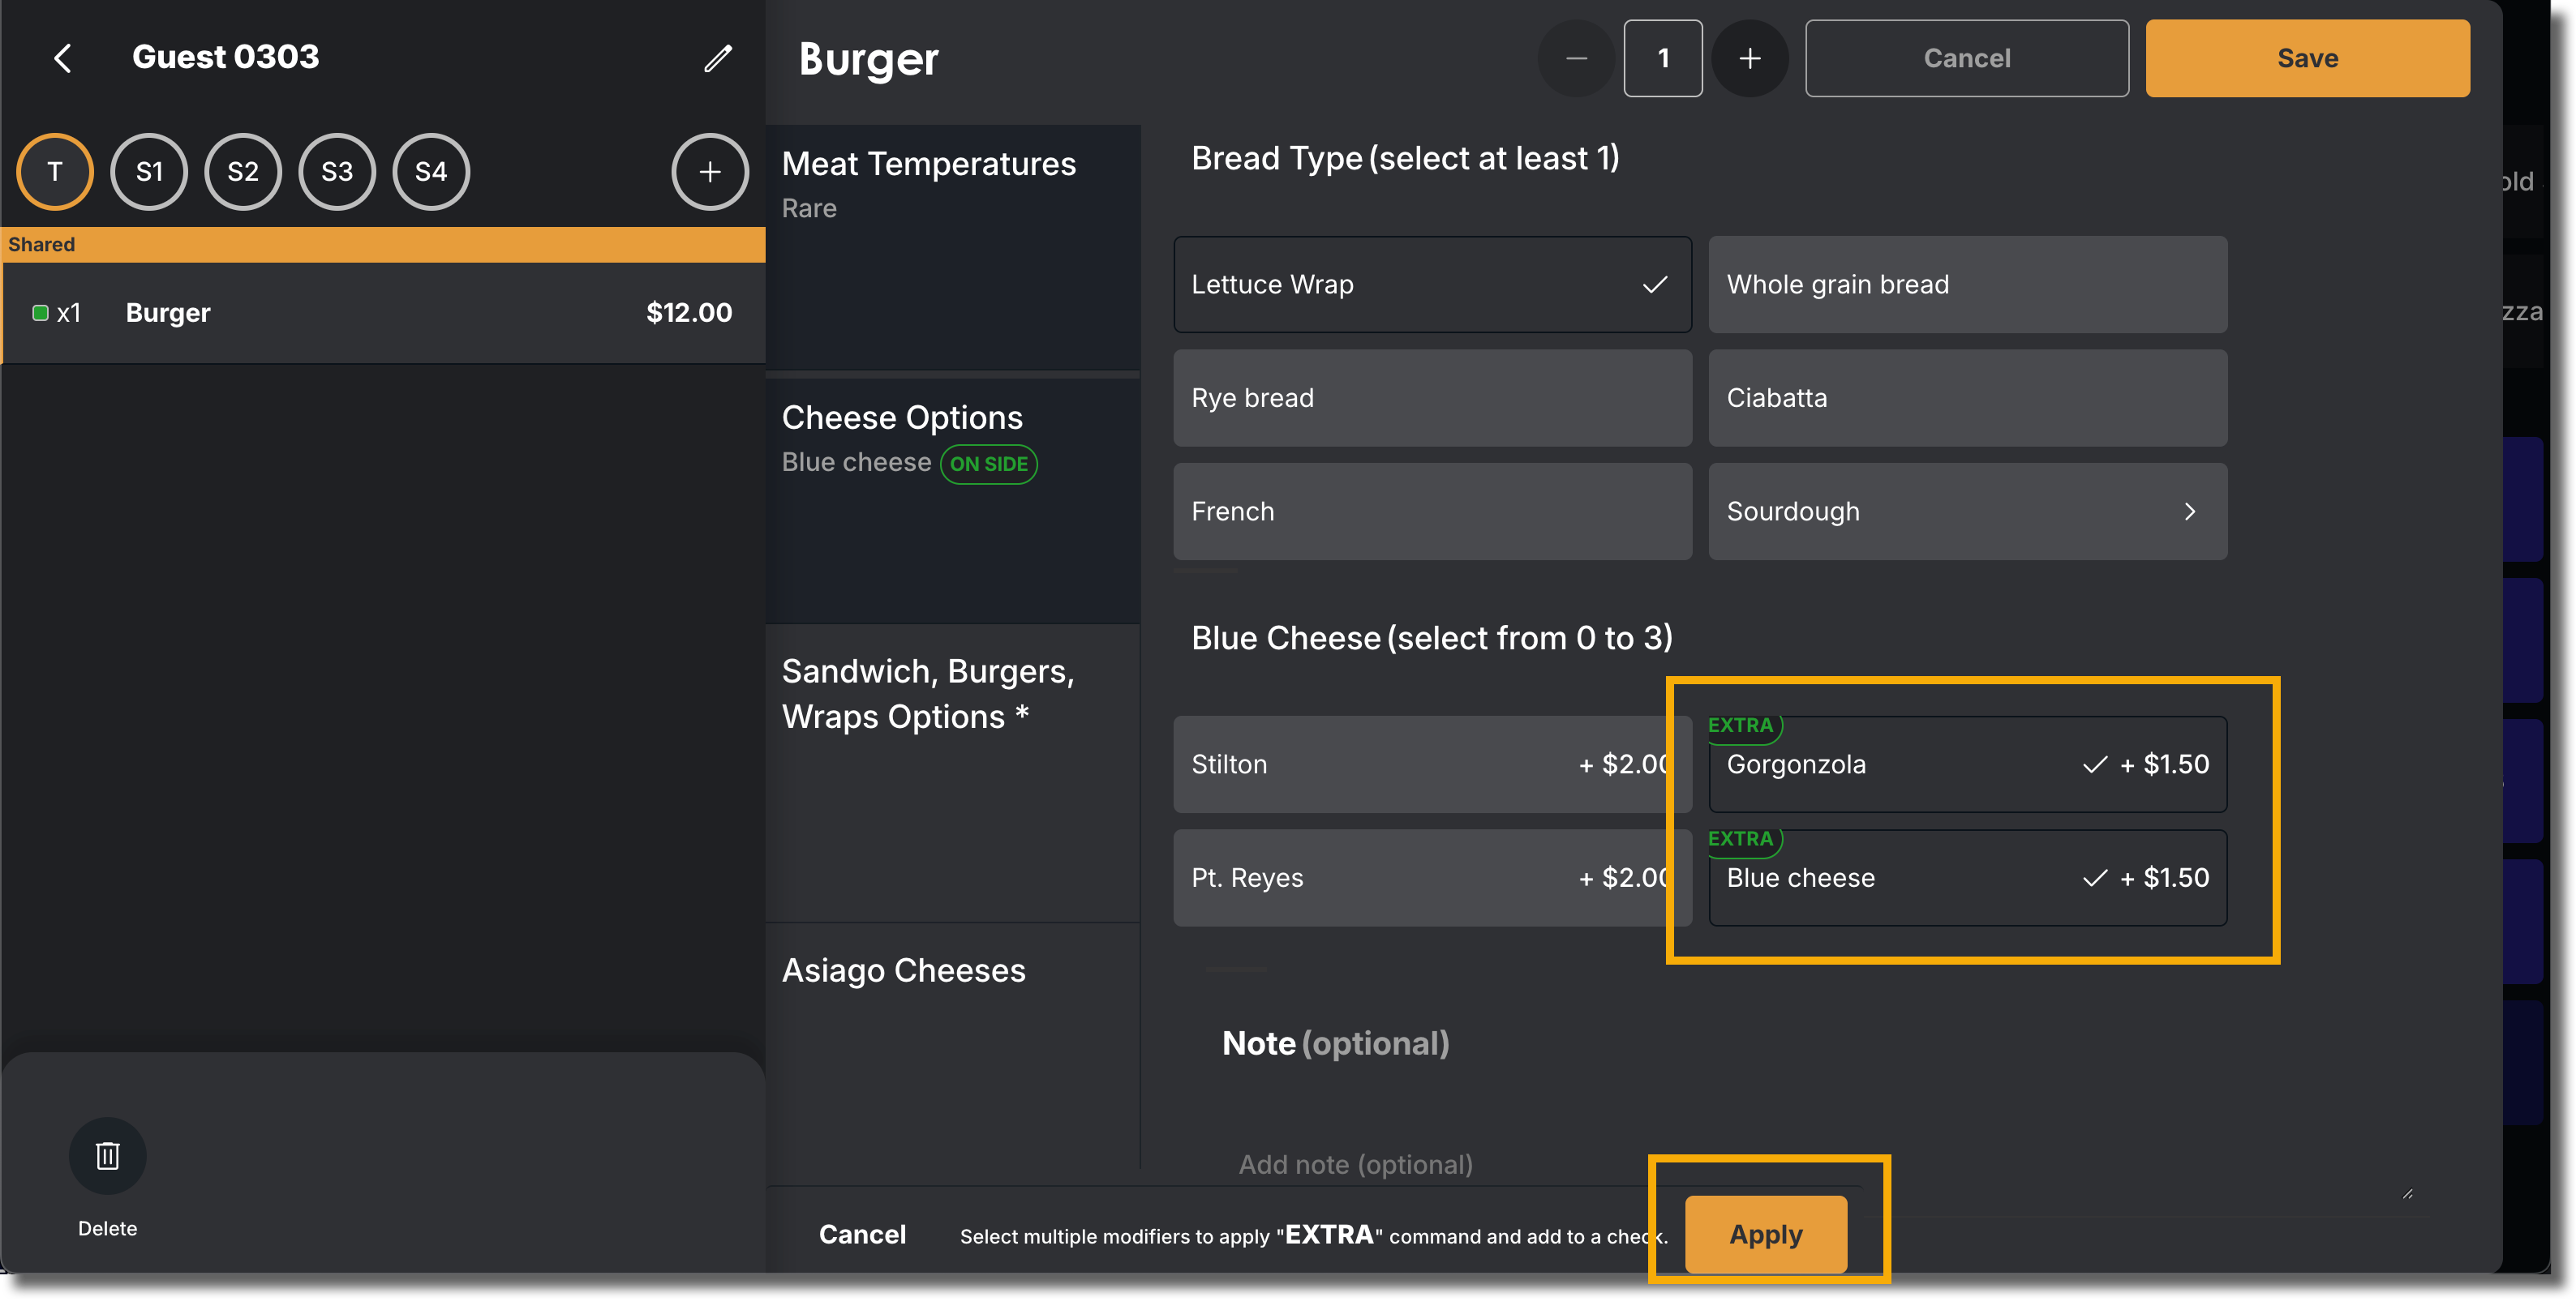Click the trash Delete icon
Screen dimensions: 2576x1310
point(107,1156)
